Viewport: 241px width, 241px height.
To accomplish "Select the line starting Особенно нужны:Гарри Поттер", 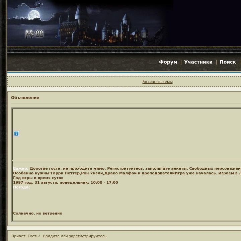I will 127,173.
